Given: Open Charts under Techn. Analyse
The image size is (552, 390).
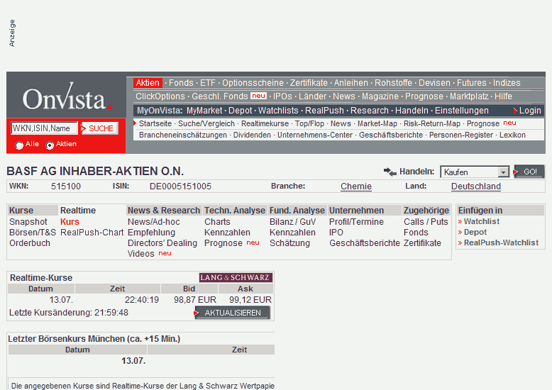Looking at the screenshot, I should (x=217, y=222).
